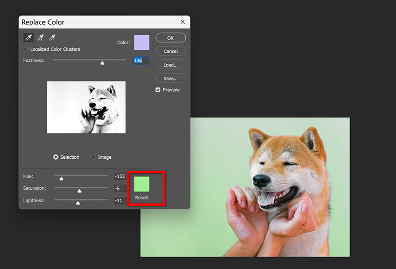Screen dimensions: 396x269
Task: Click the Fuzziness: label
Action: (34, 60)
